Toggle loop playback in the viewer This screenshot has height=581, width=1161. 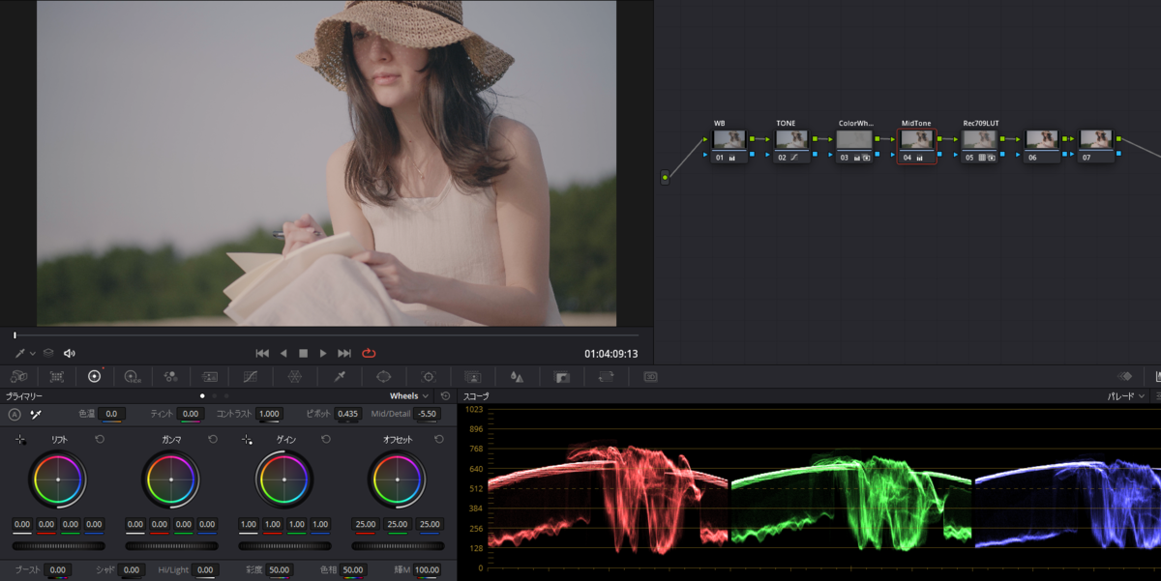point(369,354)
